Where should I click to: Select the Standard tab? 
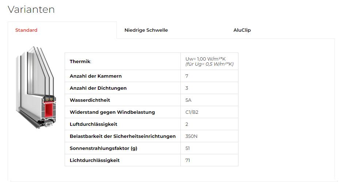26,30
